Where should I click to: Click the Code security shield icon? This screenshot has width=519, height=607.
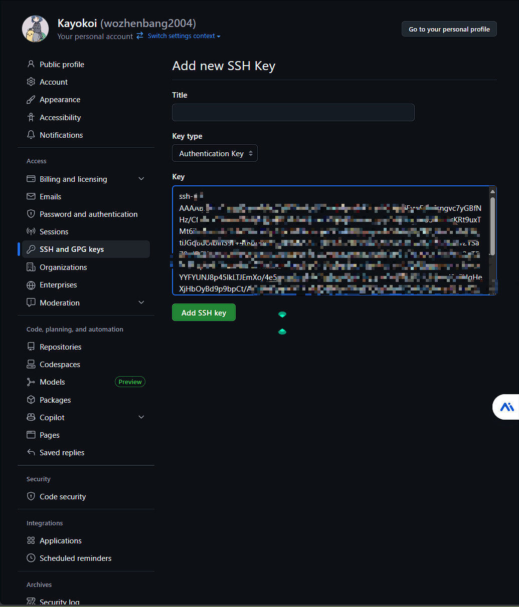tap(31, 496)
